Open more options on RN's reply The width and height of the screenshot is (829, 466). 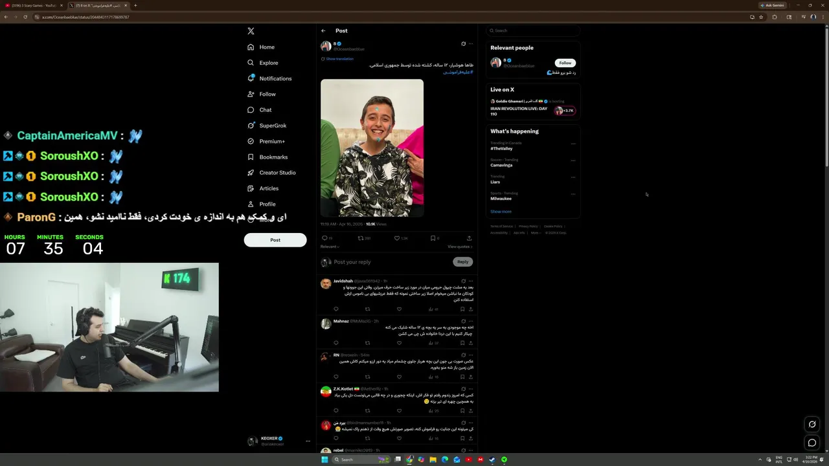[x=471, y=355]
